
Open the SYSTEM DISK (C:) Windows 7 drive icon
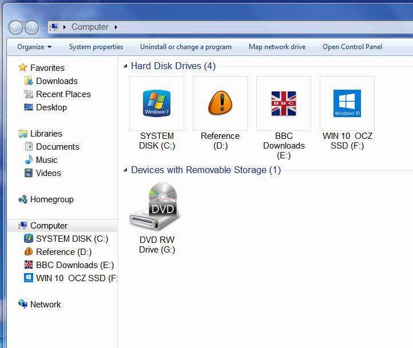tap(157, 103)
